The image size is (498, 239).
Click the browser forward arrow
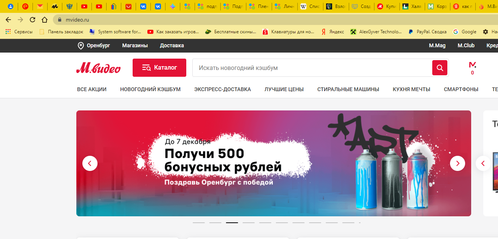coord(20,20)
